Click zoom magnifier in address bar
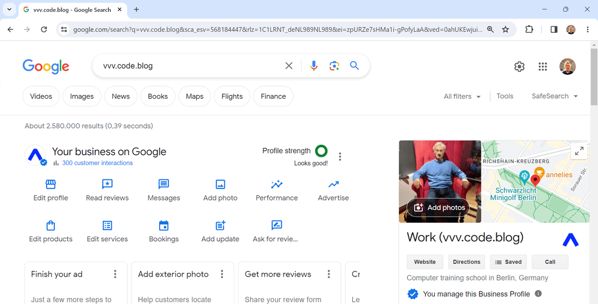The height and width of the screenshot is (304, 598). click(490, 29)
